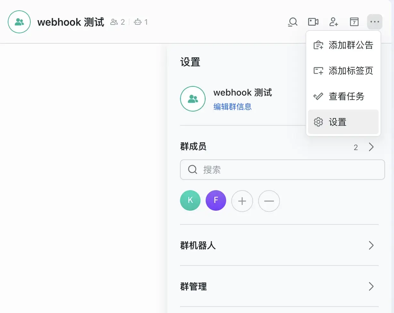This screenshot has width=394, height=313.
Task: Click the add member icon in header
Action: click(x=334, y=22)
